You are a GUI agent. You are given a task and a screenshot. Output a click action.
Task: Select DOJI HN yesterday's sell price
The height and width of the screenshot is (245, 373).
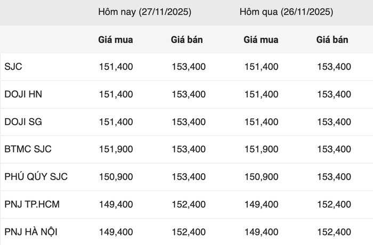click(x=334, y=94)
